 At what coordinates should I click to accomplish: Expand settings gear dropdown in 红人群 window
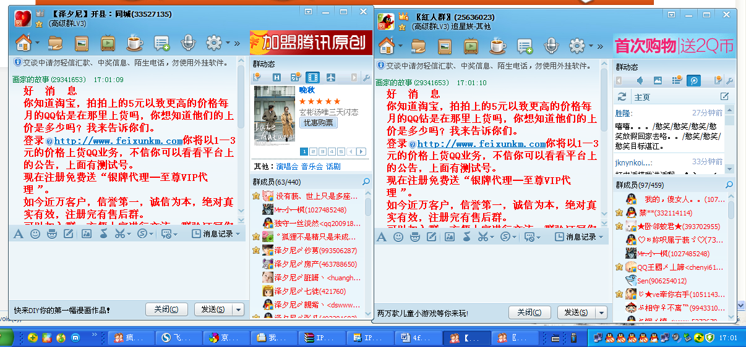[x=590, y=46]
